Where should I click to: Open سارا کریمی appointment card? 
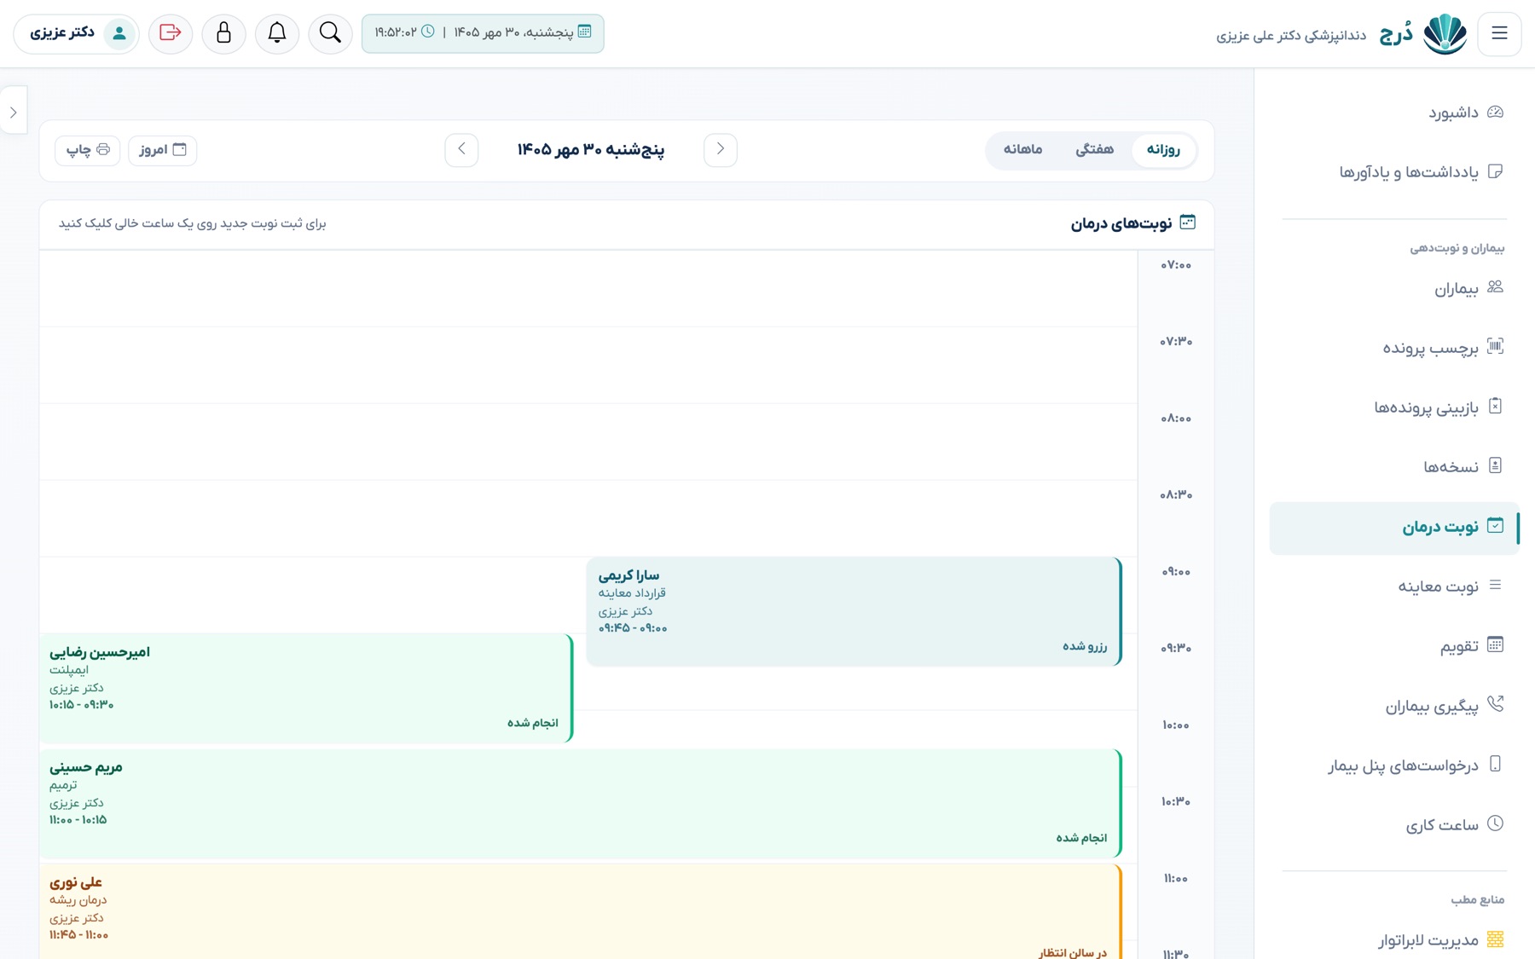tap(854, 611)
